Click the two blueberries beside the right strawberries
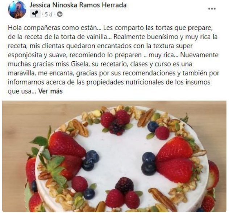This screenshot has width=229, height=213. (149, 164)
